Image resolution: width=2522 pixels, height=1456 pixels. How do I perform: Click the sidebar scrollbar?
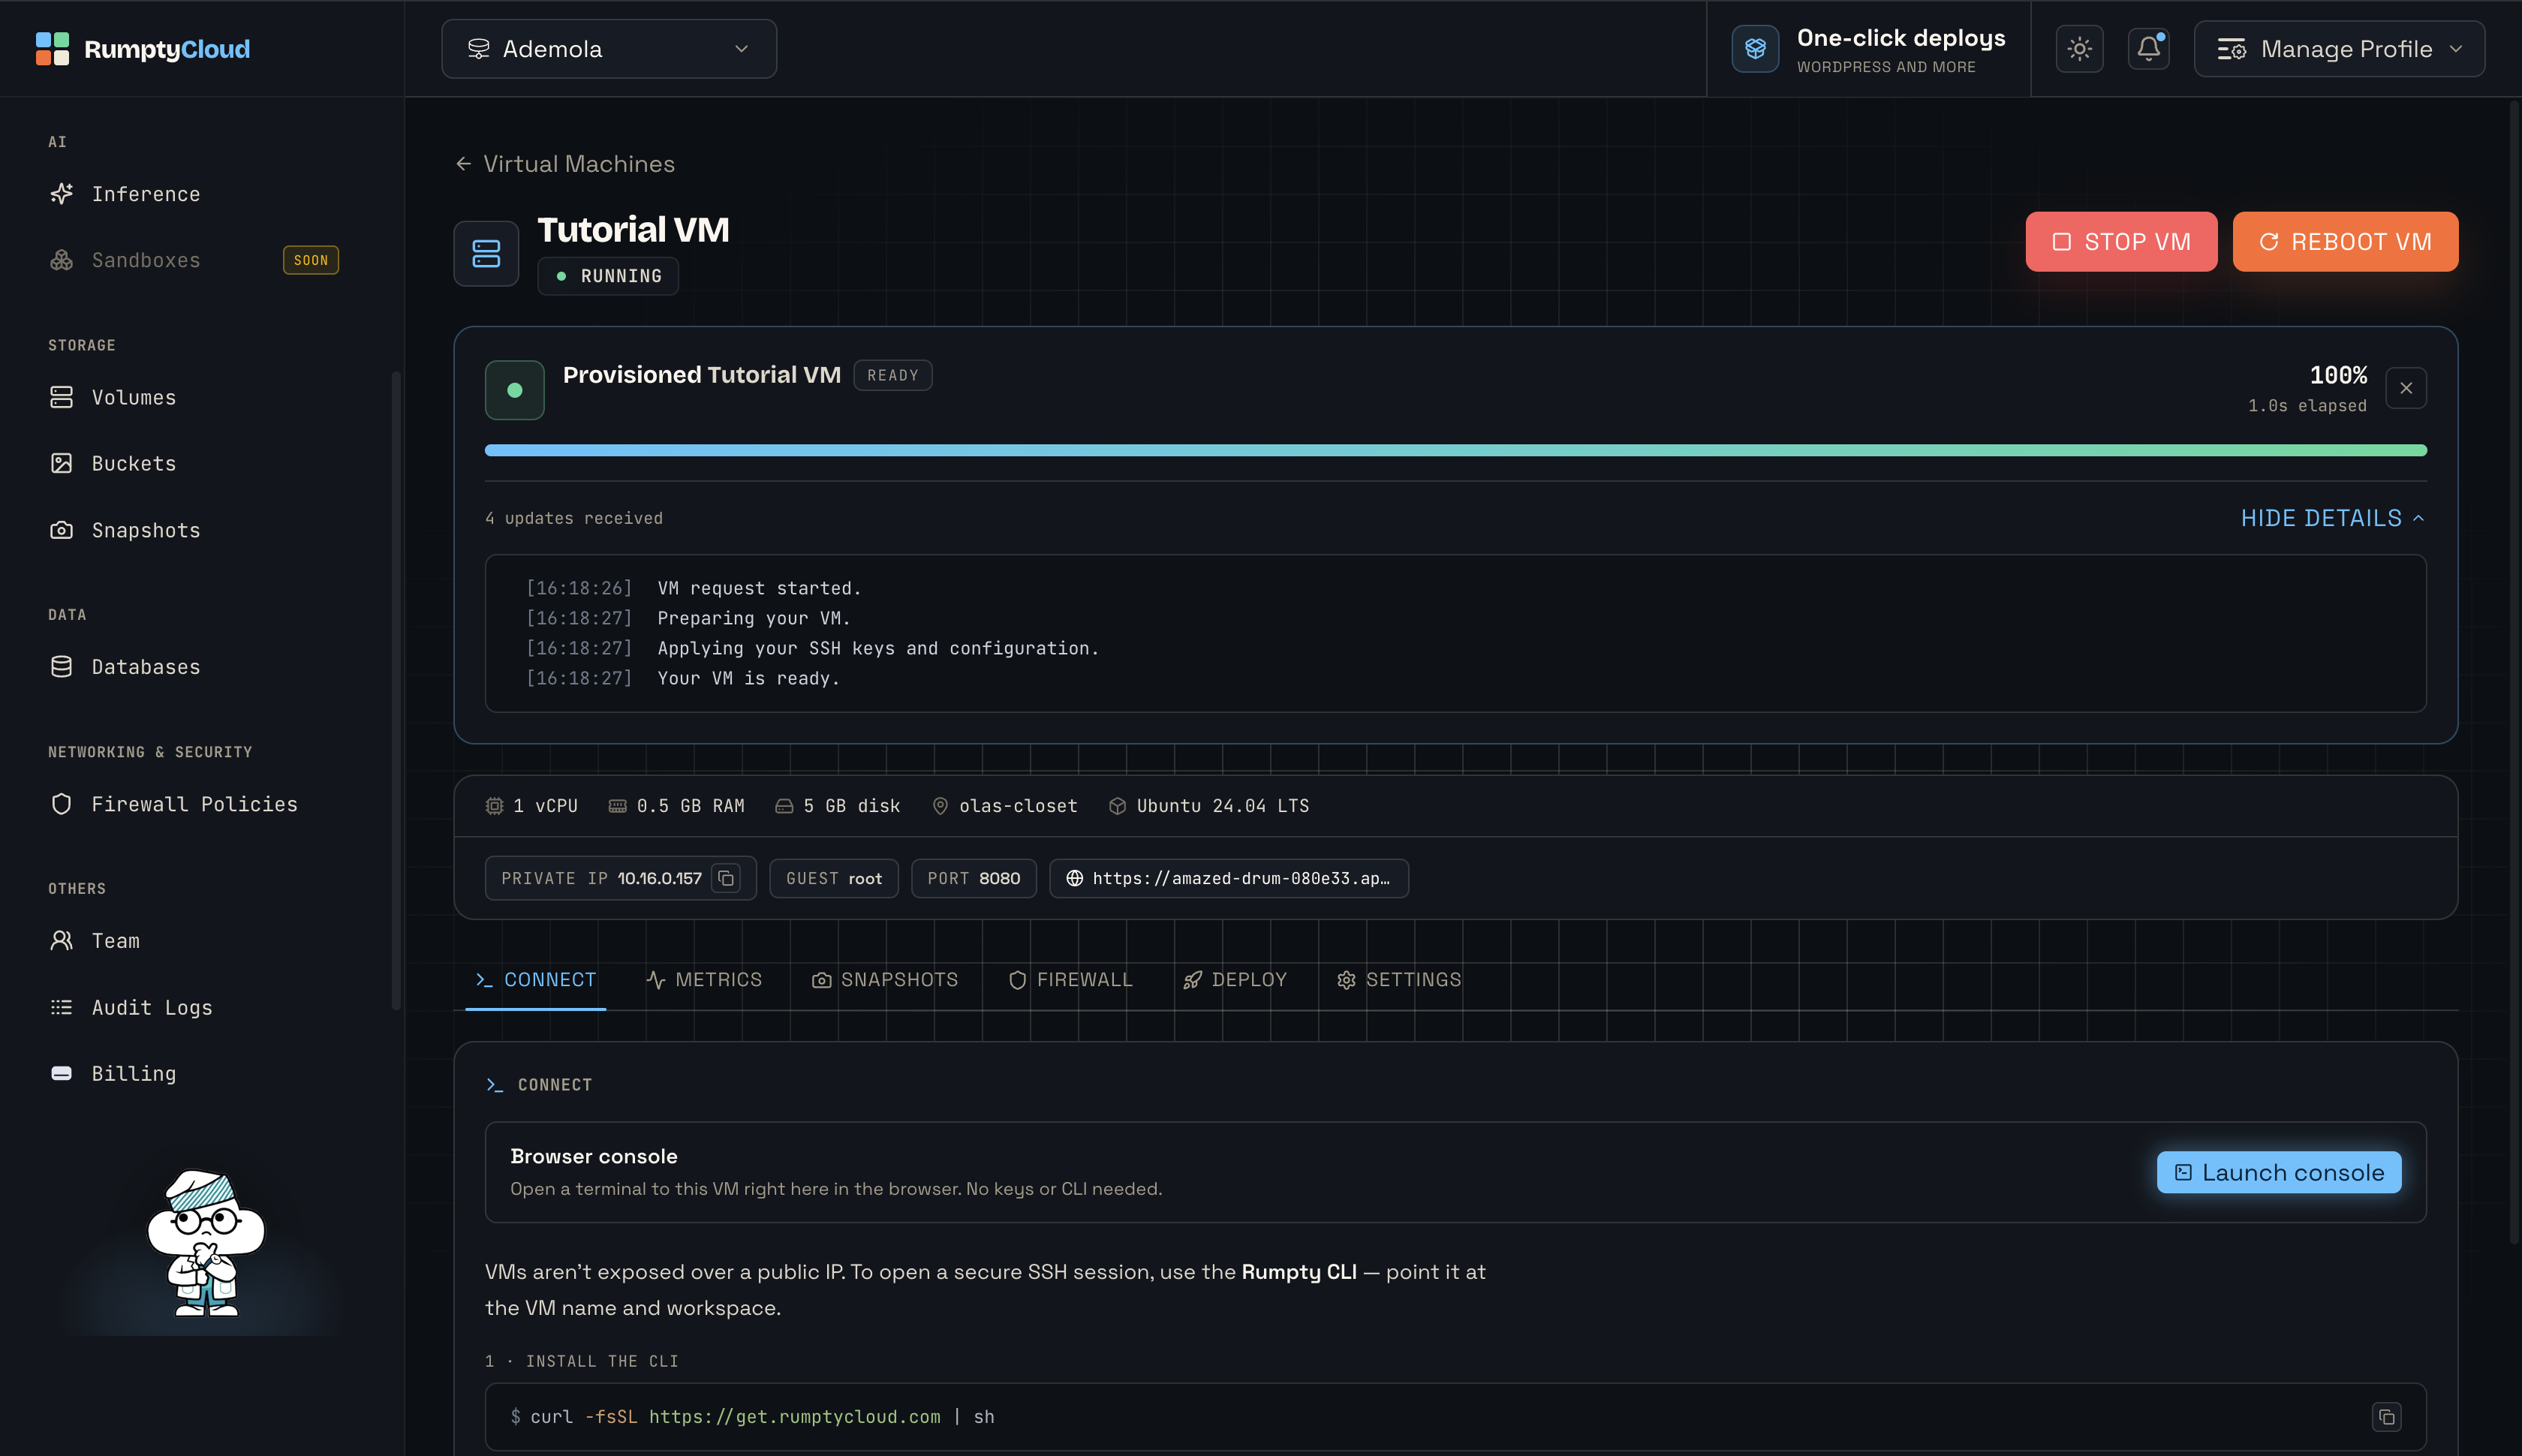(396, 690)
